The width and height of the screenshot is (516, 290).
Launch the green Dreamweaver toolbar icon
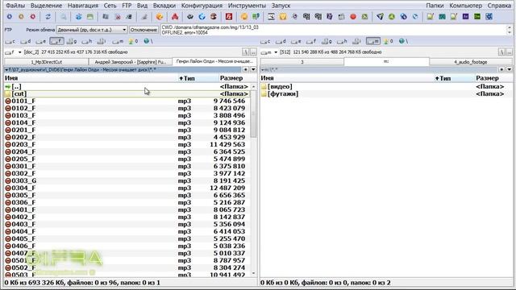pos(477,16)
